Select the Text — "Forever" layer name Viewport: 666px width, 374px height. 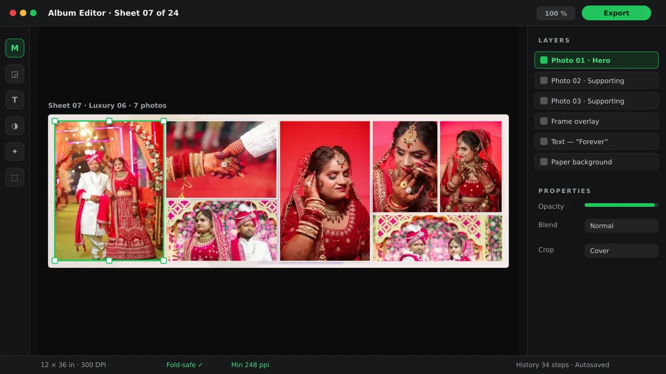coord(580,142)
